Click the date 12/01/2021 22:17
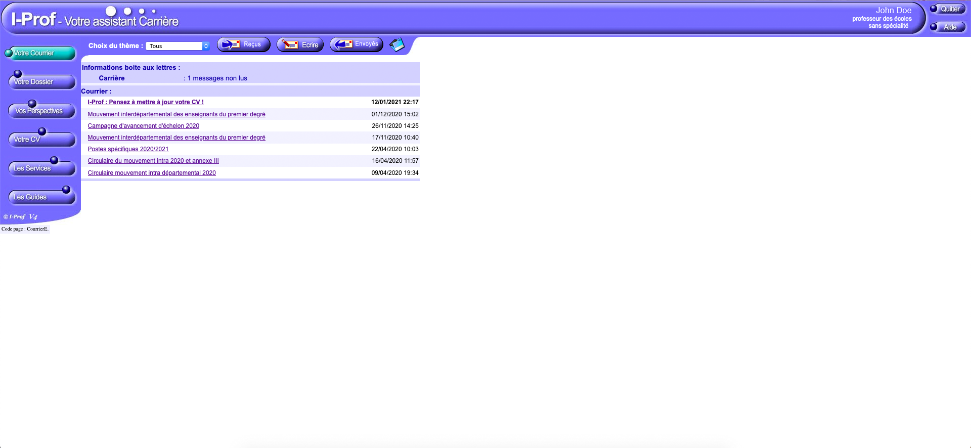971x448 pixels. 395,102
